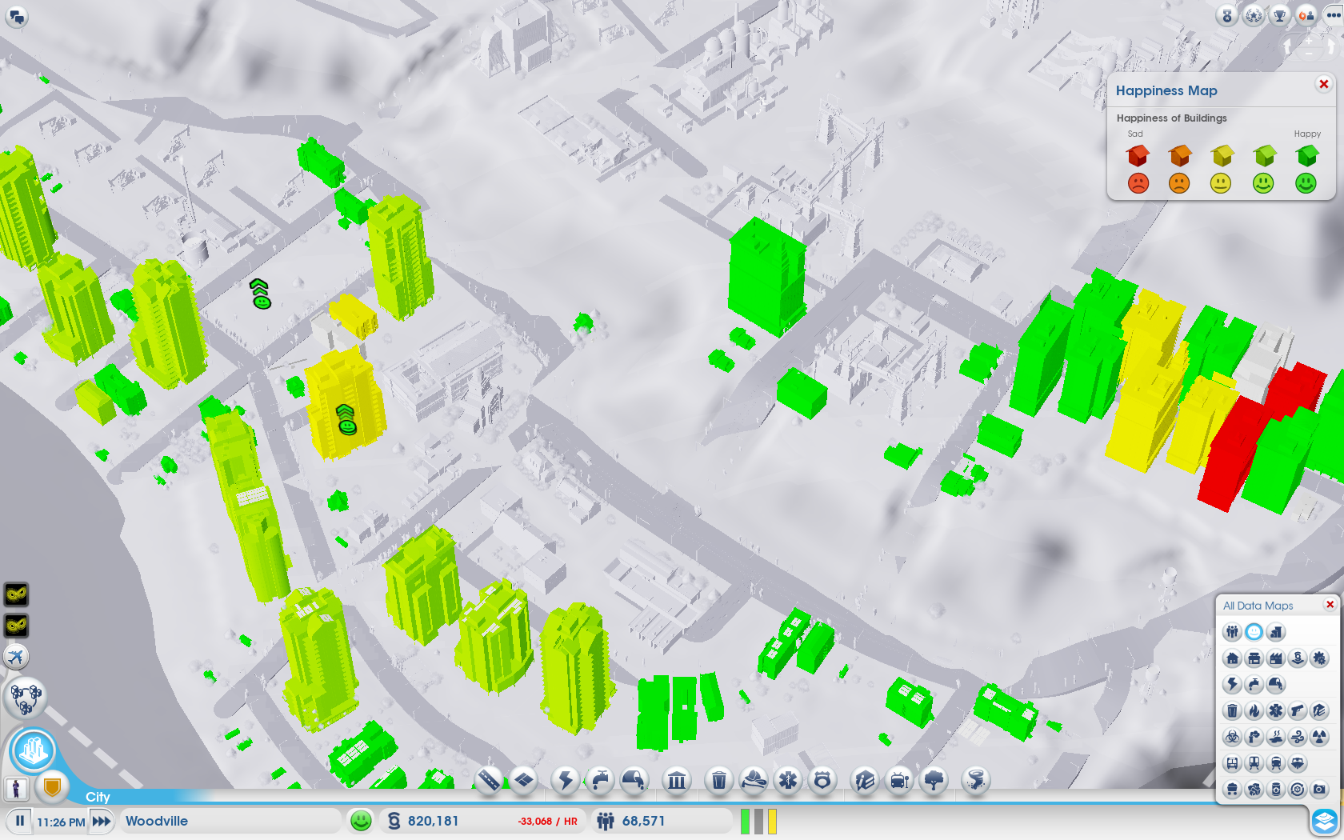Image resolution: width=1344 pixels, height=840 pixels.
Task: Open the Parks tree menu
Action: point(934,780)
